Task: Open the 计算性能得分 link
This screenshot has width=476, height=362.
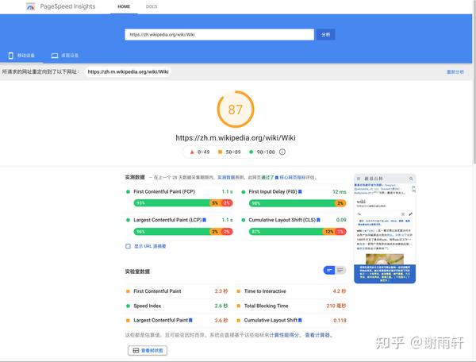Action: click(284, 335)
